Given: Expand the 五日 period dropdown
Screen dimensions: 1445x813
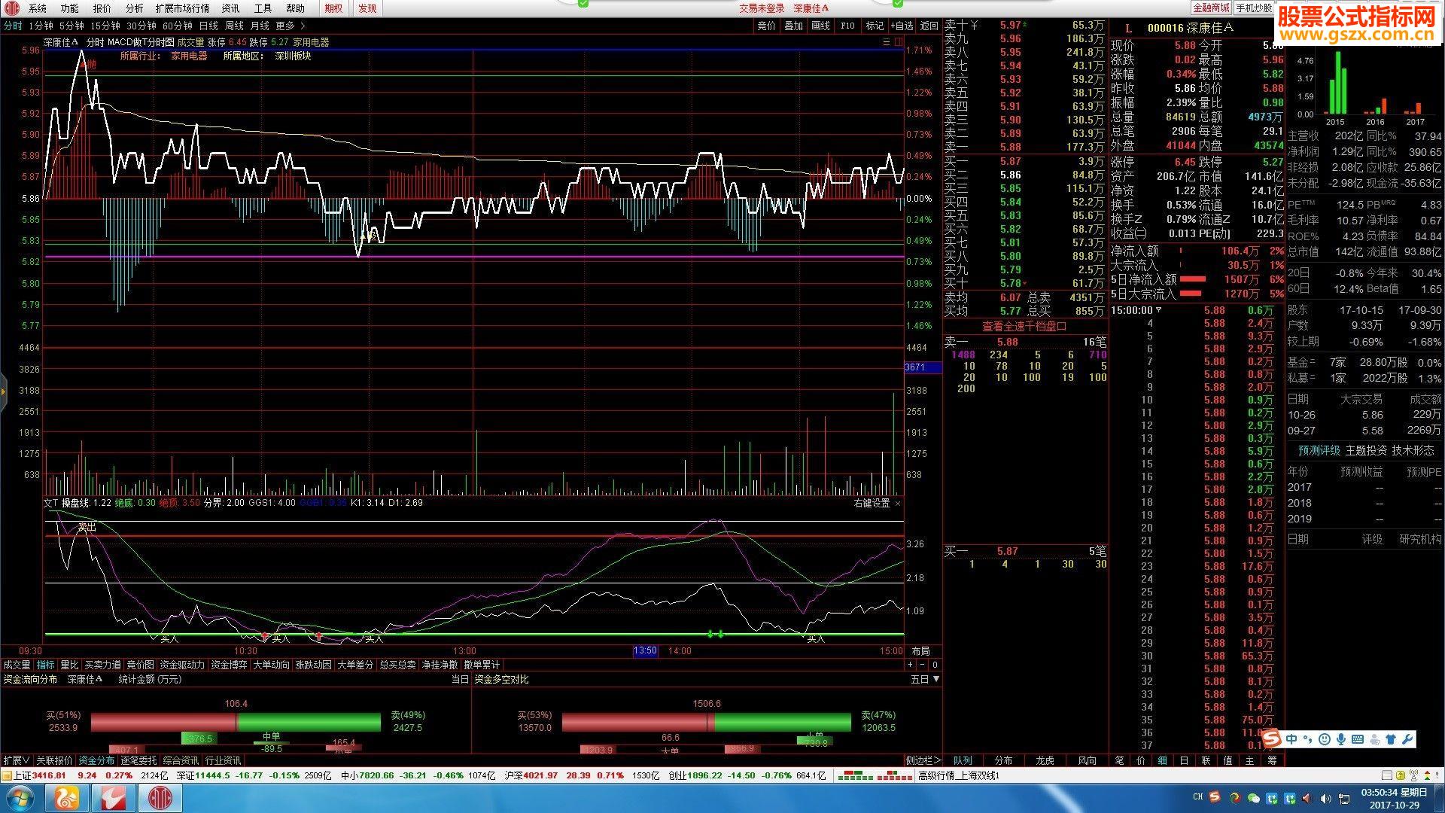Looking at the screenshot, I should tap(925, 679).
